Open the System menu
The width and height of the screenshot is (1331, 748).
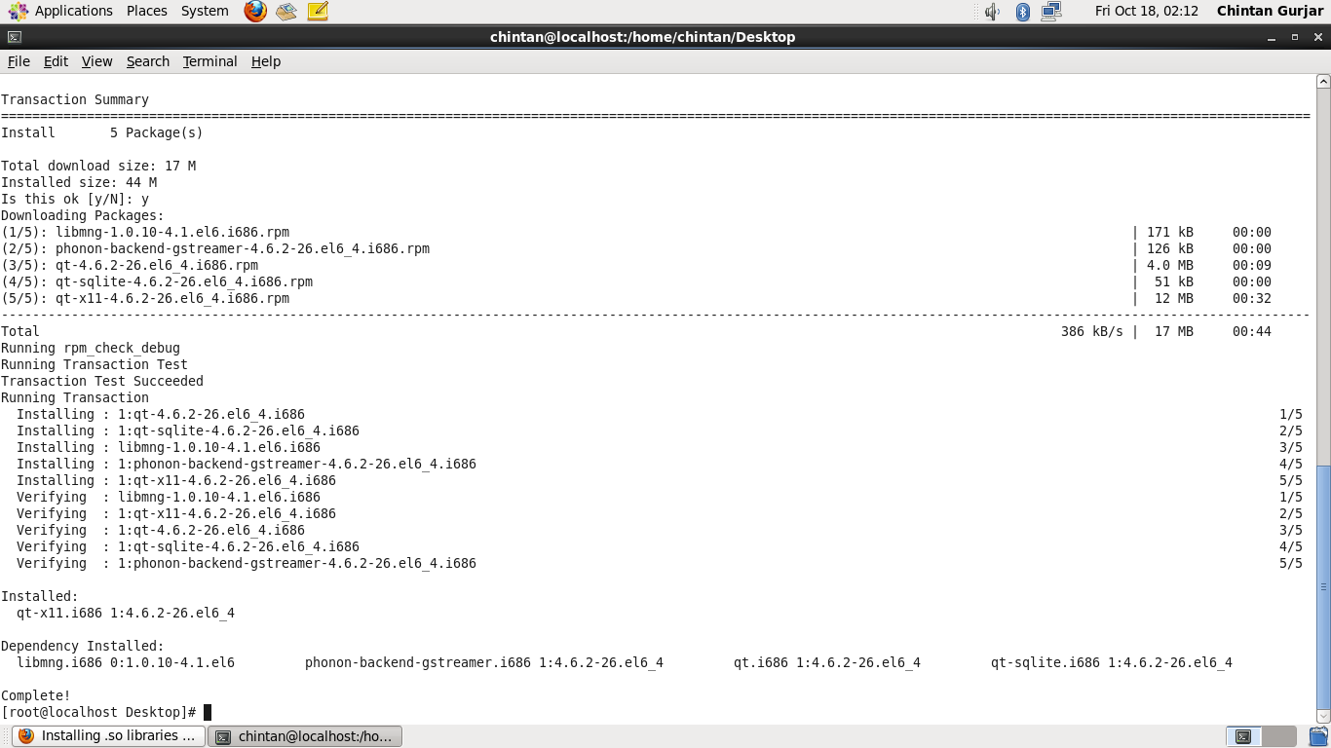click(204, 11)
